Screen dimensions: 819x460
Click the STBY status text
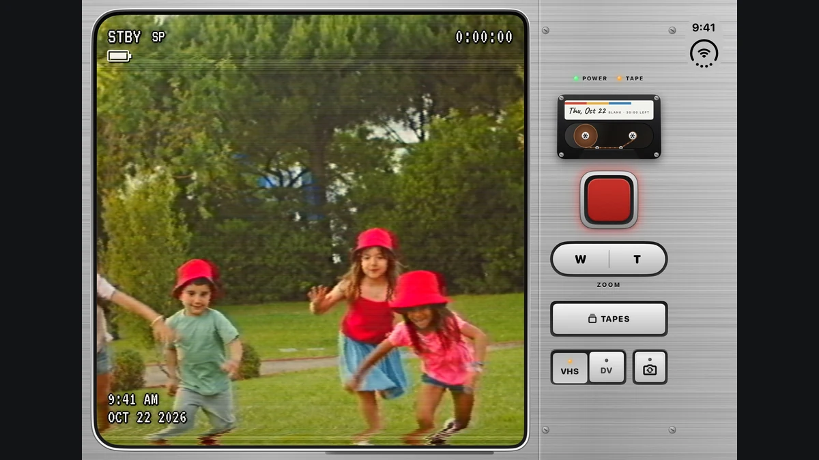pos(124,37)
